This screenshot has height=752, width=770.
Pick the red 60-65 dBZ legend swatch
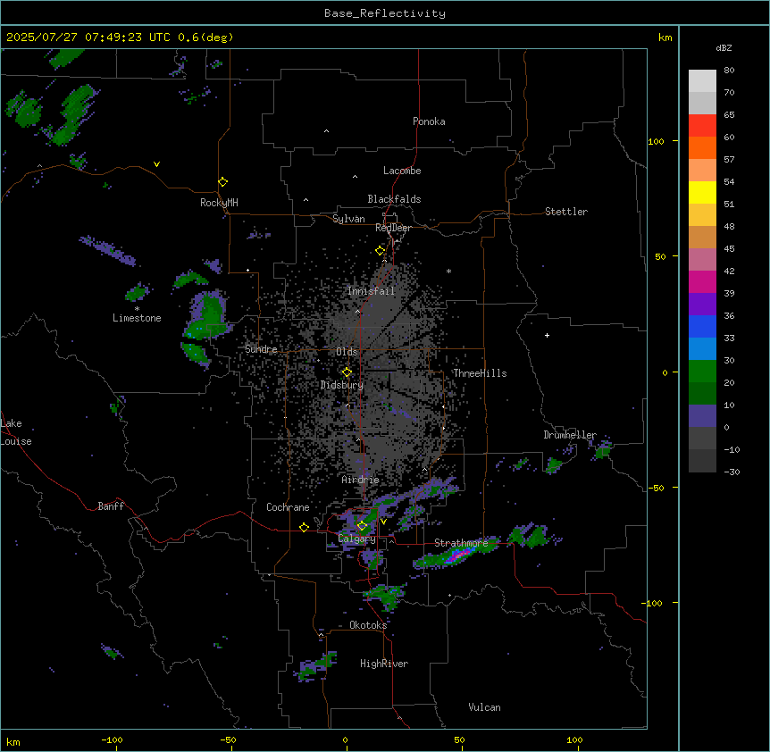[702, 126]
